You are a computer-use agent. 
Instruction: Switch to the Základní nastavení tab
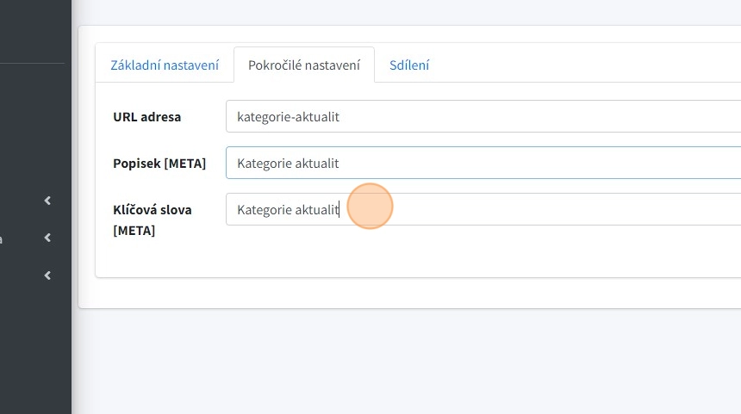tap(165, 65)
